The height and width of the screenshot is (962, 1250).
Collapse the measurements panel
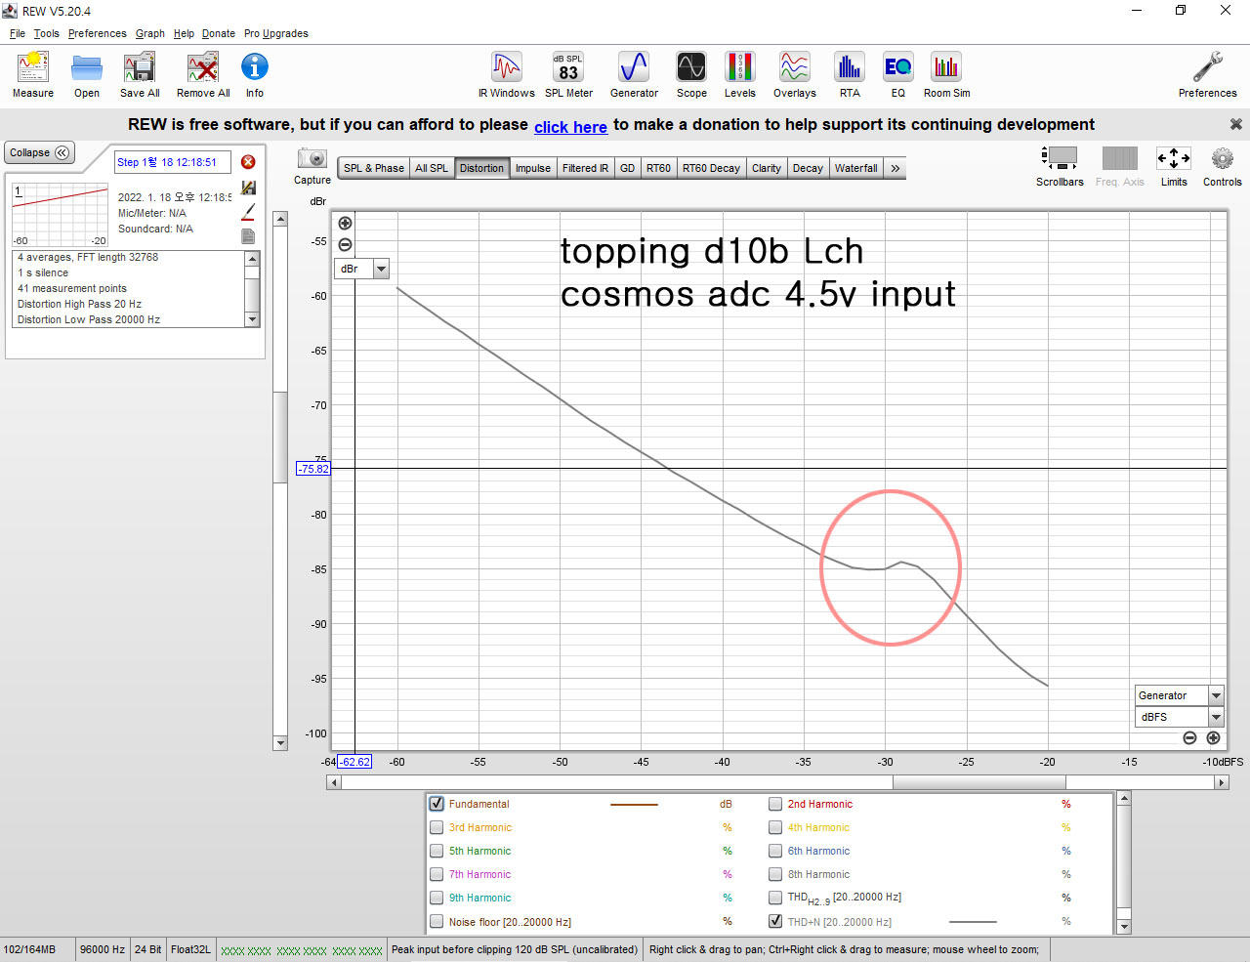pos(39,152)
